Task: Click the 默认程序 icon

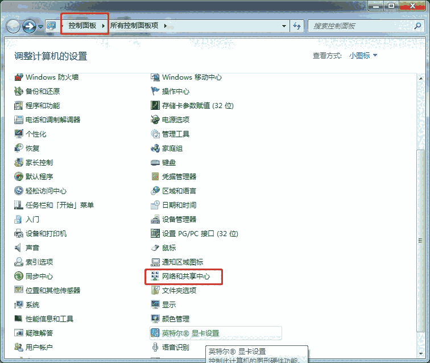Action: [x=18, y=177]
